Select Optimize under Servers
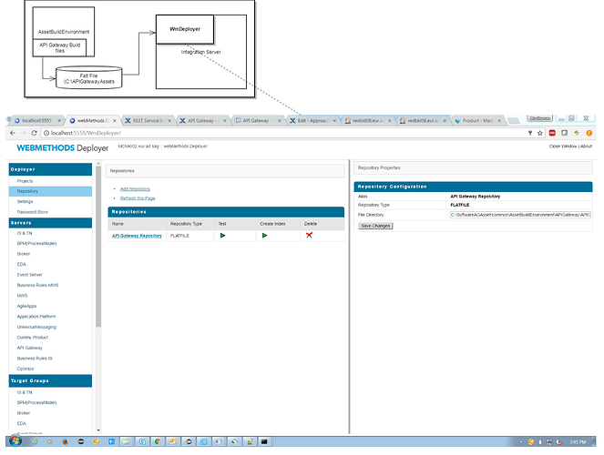This screenshot has height=455, width=604. (x=26, y=369)
